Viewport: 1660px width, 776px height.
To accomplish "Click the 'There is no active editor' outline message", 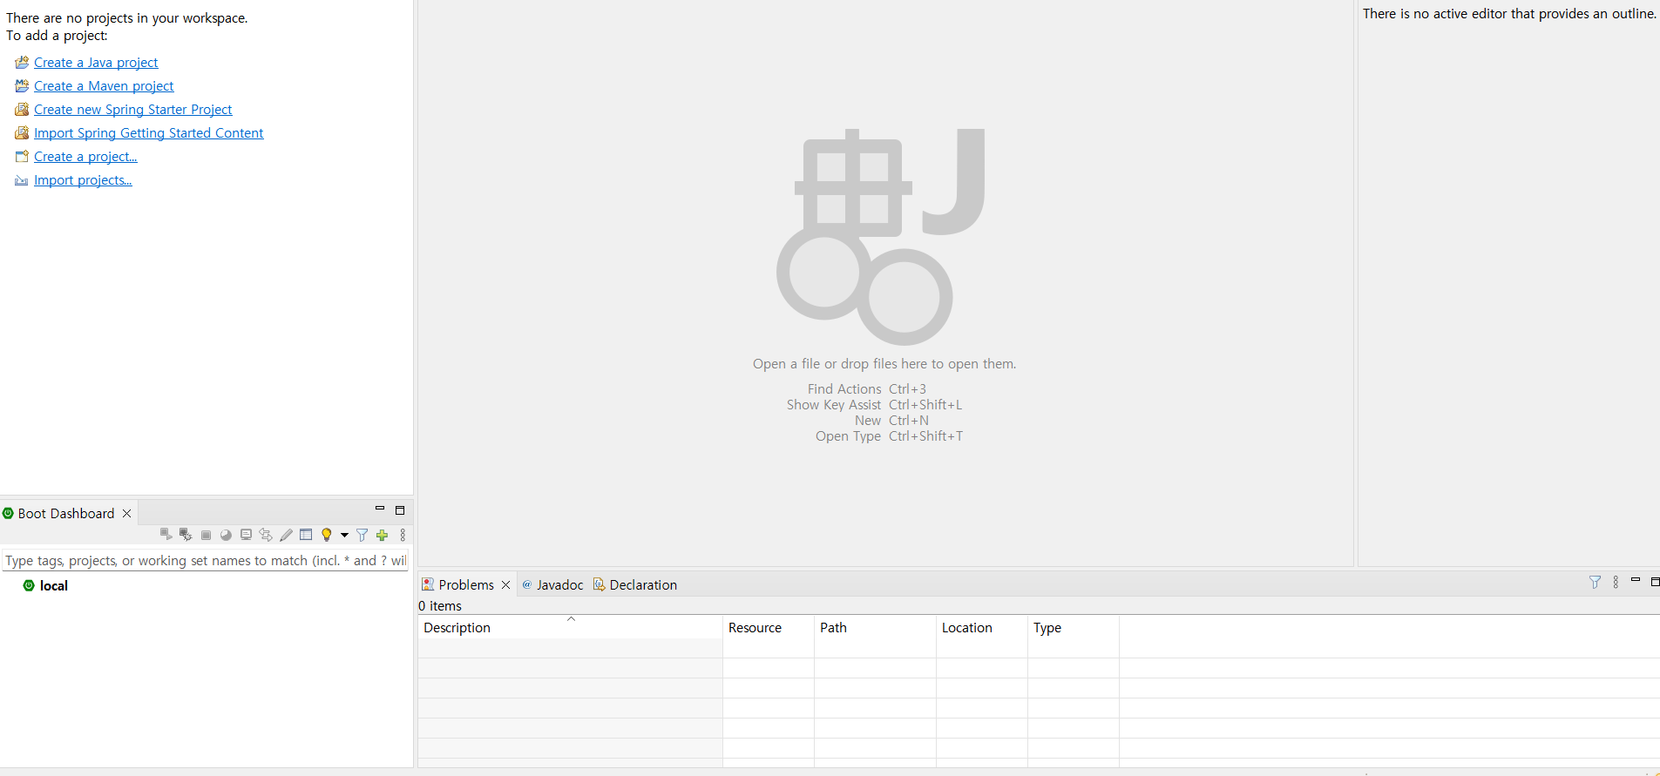I will pyautogui.click(x=1509, y=14).
